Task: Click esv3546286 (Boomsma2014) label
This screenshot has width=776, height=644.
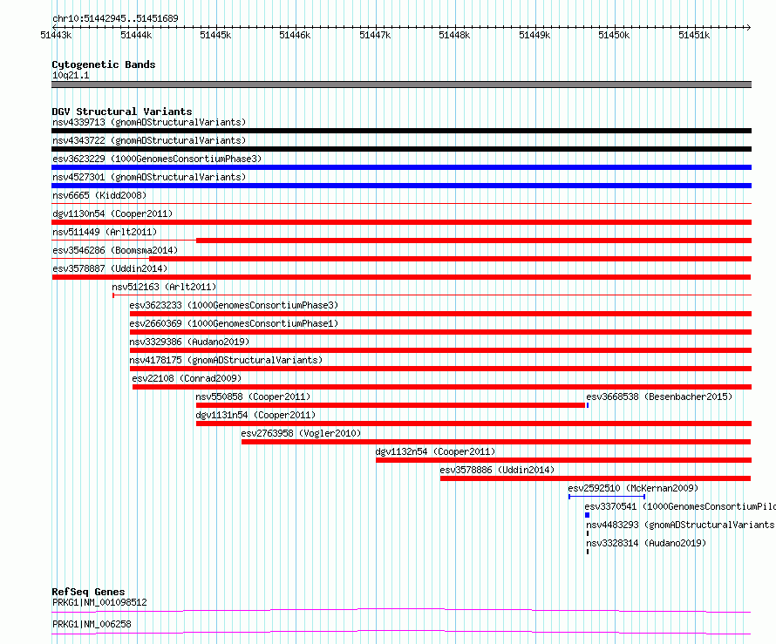Action: pyautogui.click(x=115, y=250)
